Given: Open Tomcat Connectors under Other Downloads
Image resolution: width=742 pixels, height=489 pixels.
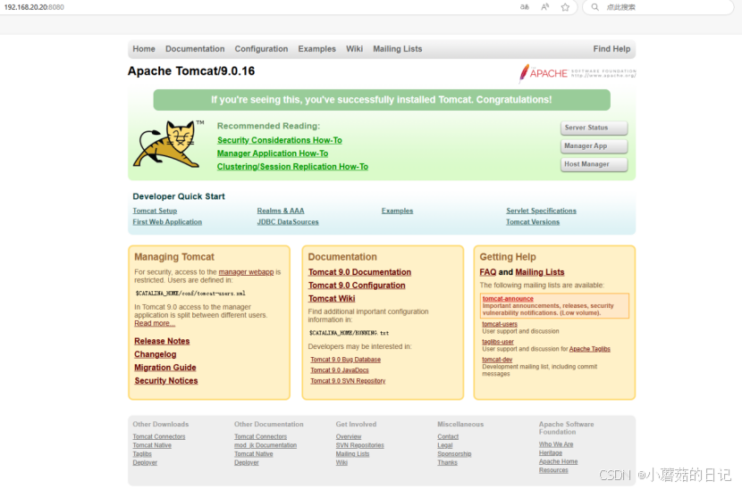Looking at the screenshot, I should click(x=159, y=437).
